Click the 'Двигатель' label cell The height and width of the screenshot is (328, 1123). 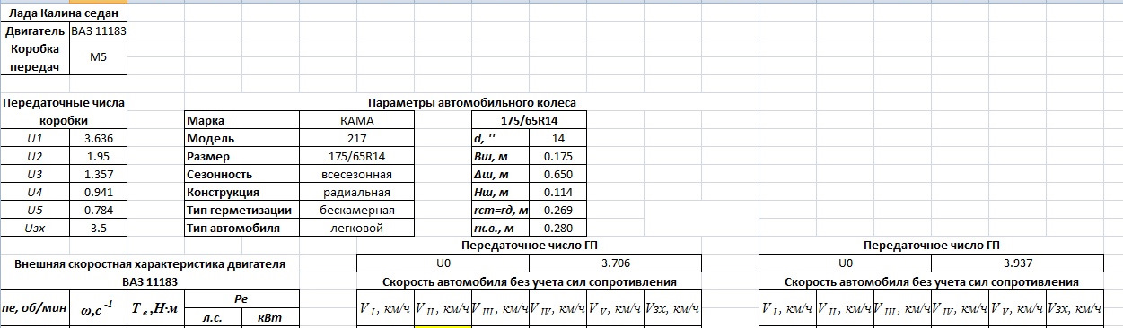click(x=35, y=31)
